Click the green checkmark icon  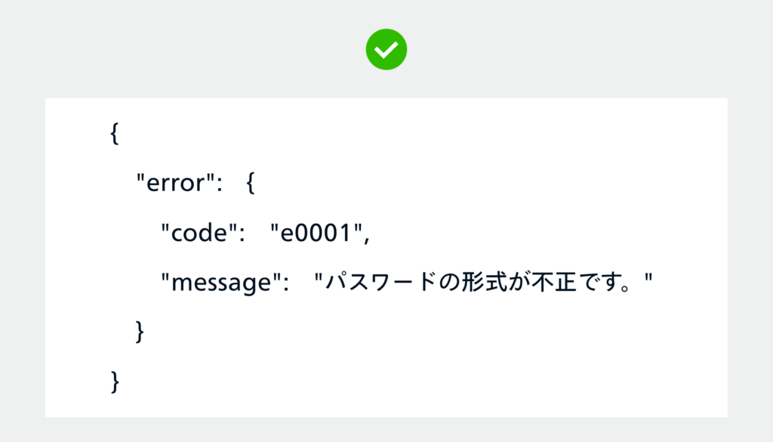[x=386, y=50]
